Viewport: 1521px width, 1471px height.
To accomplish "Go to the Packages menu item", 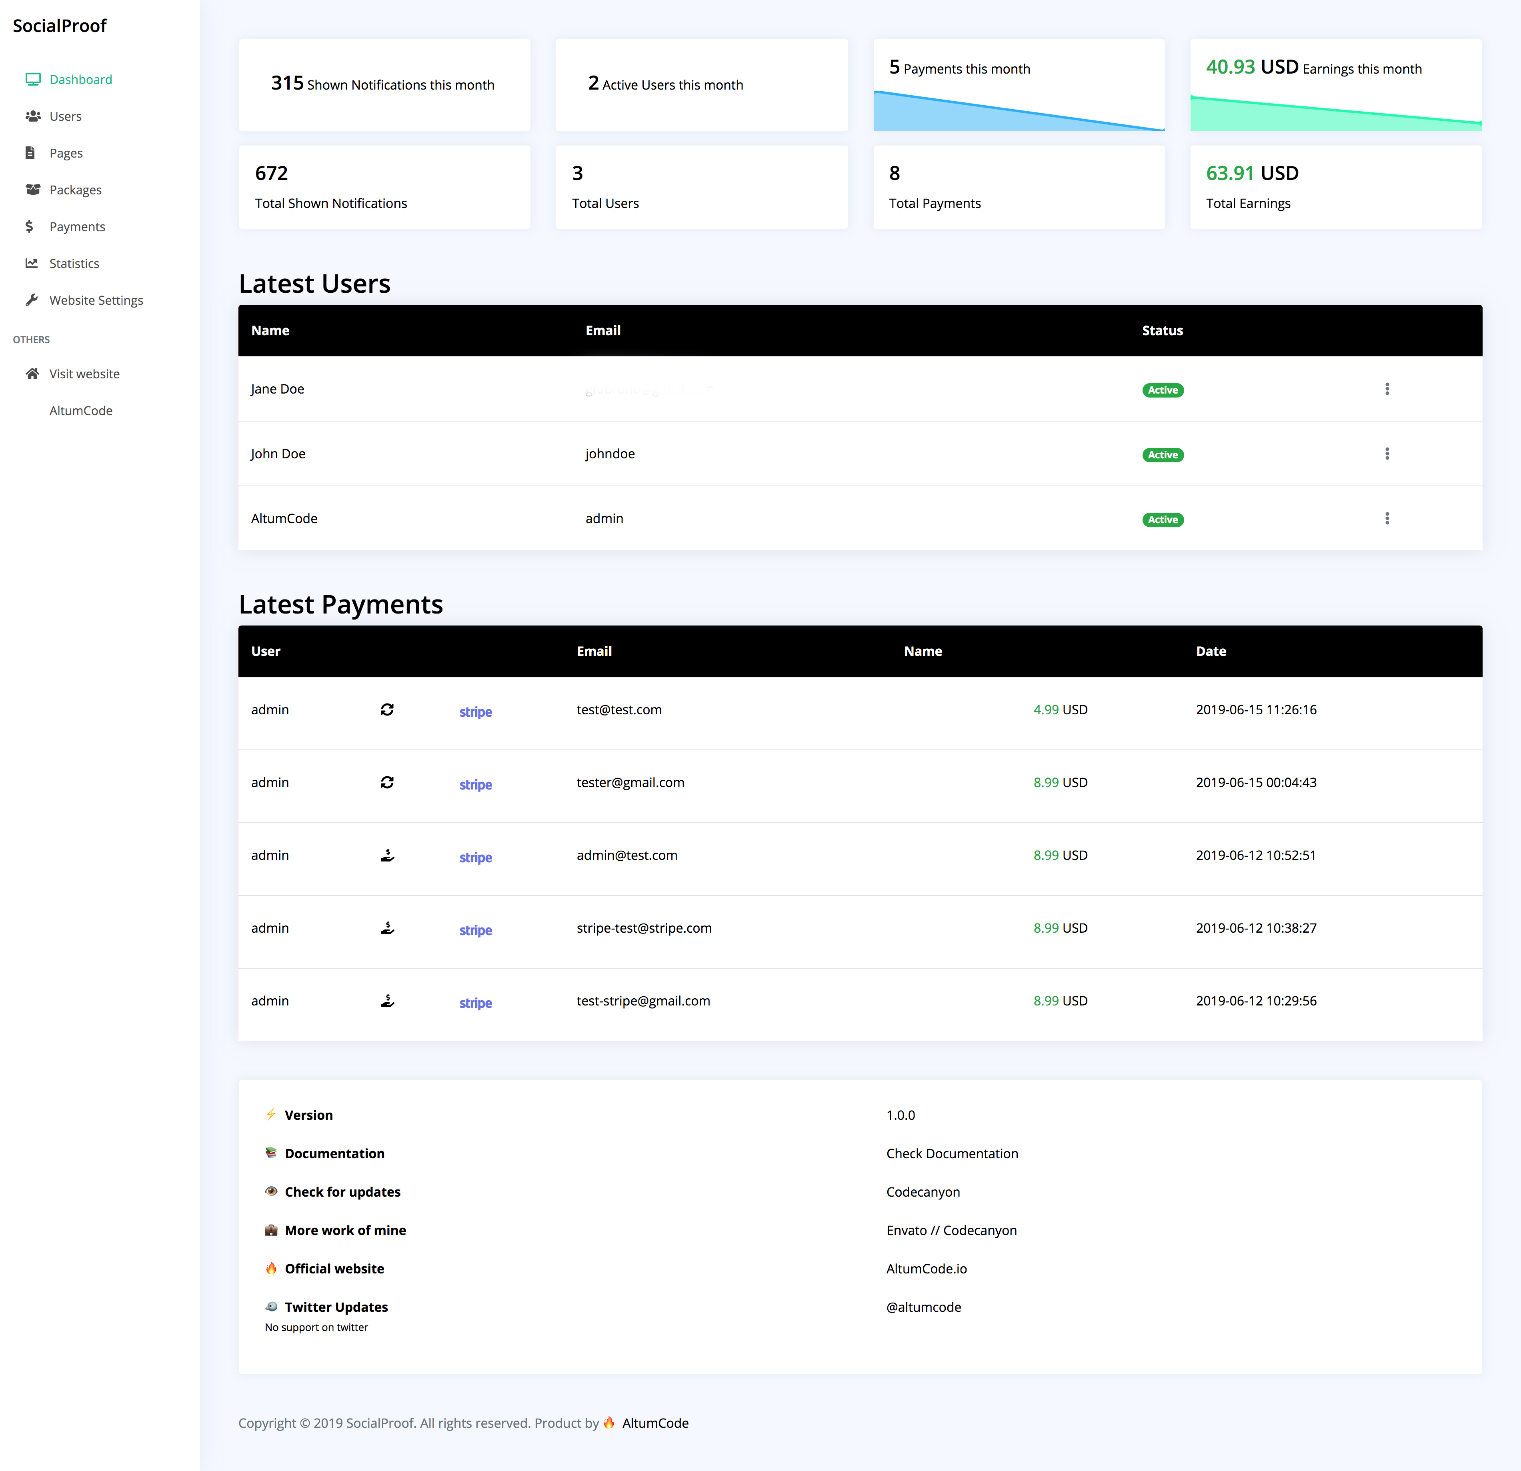I will (x=75, y=190).
